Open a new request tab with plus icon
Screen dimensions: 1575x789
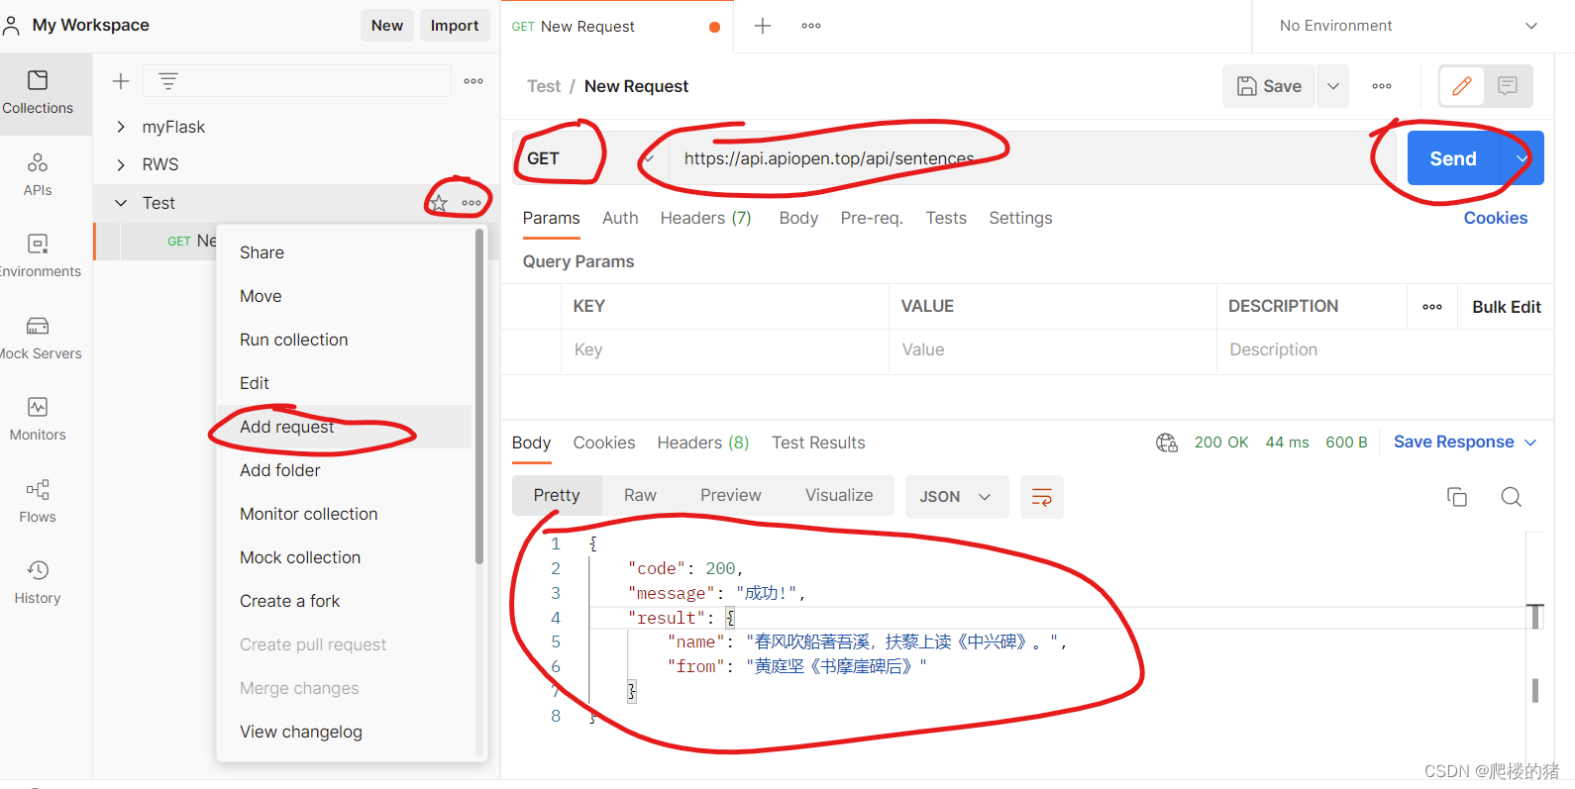[x=763, y=26]
